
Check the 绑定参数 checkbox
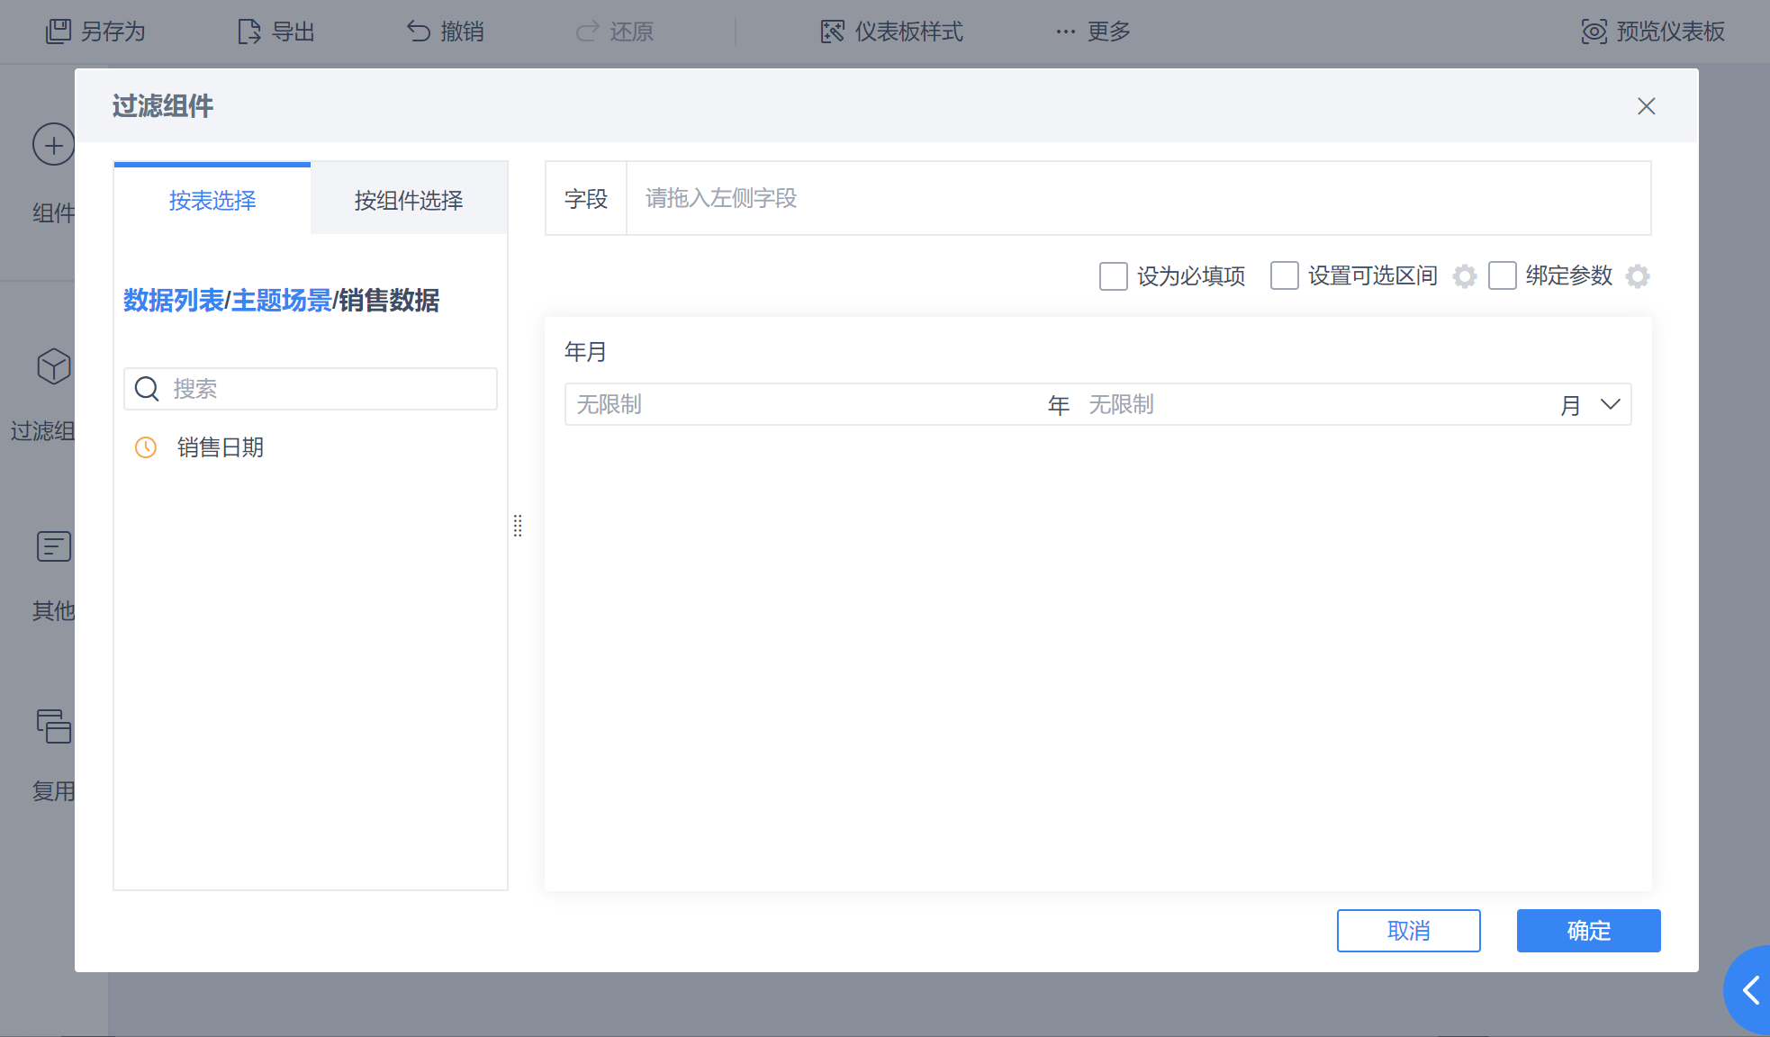pyautogui.click(x=1503, y=276)
